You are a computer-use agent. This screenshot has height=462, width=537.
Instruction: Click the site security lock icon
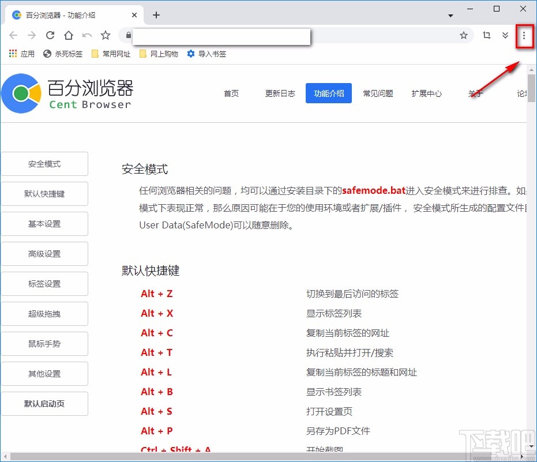(127, 35)
